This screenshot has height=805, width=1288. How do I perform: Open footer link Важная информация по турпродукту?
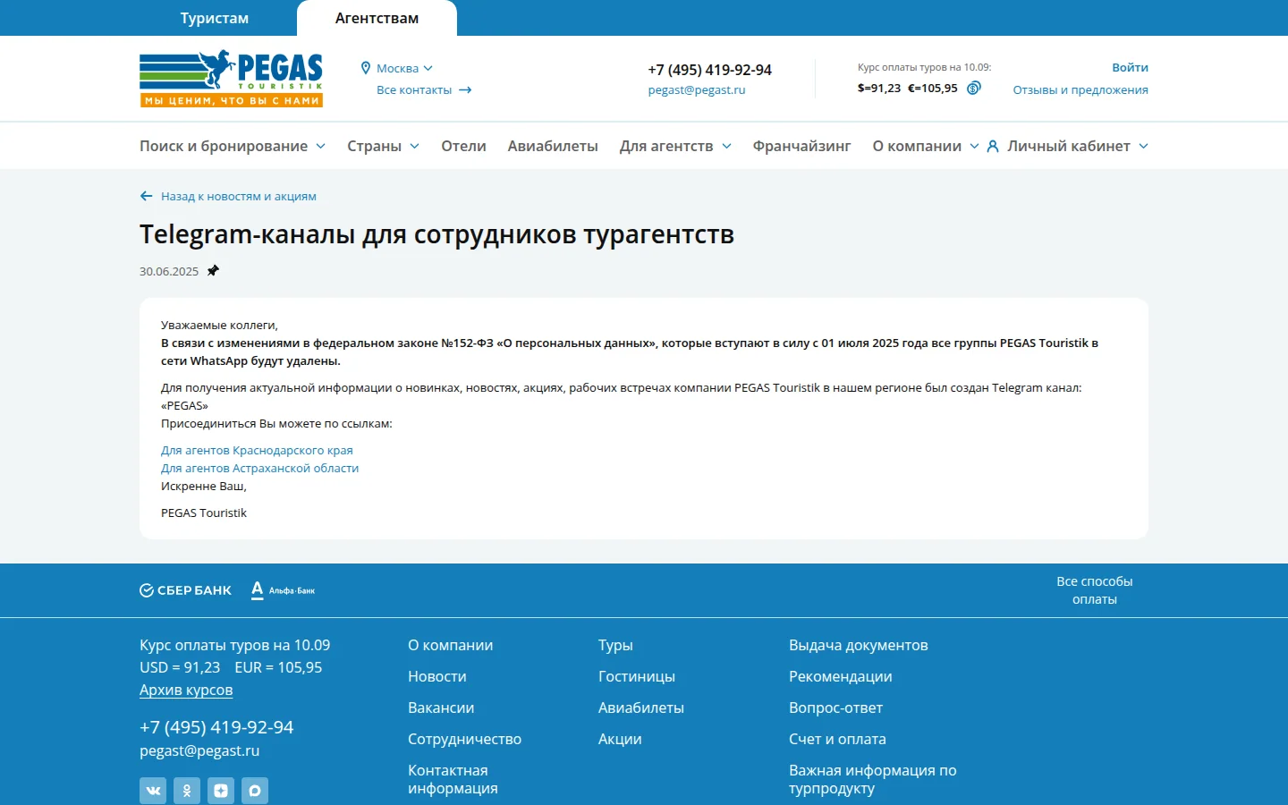point(873,779)
